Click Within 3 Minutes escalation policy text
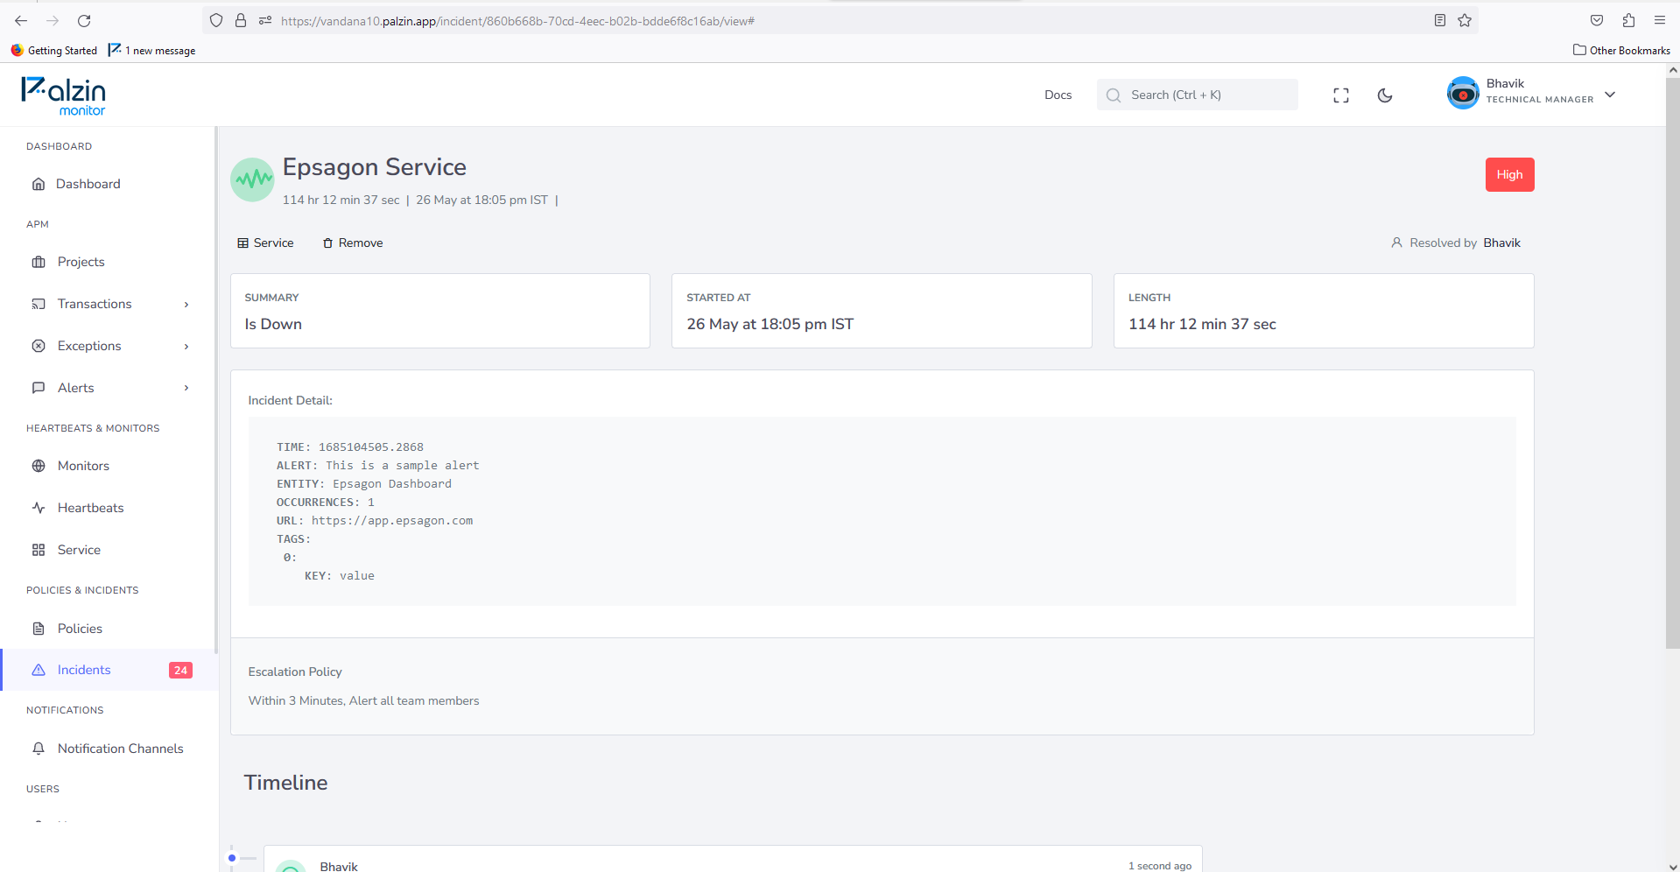The image size is (1680, 872). tap(363, 701)
